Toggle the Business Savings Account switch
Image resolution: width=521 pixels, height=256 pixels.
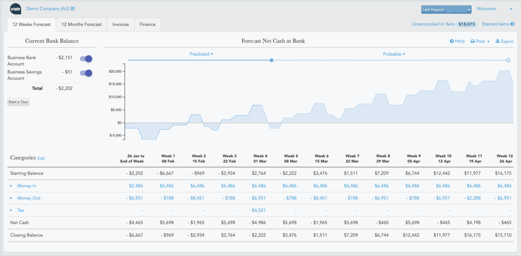(x=86, y=73)
